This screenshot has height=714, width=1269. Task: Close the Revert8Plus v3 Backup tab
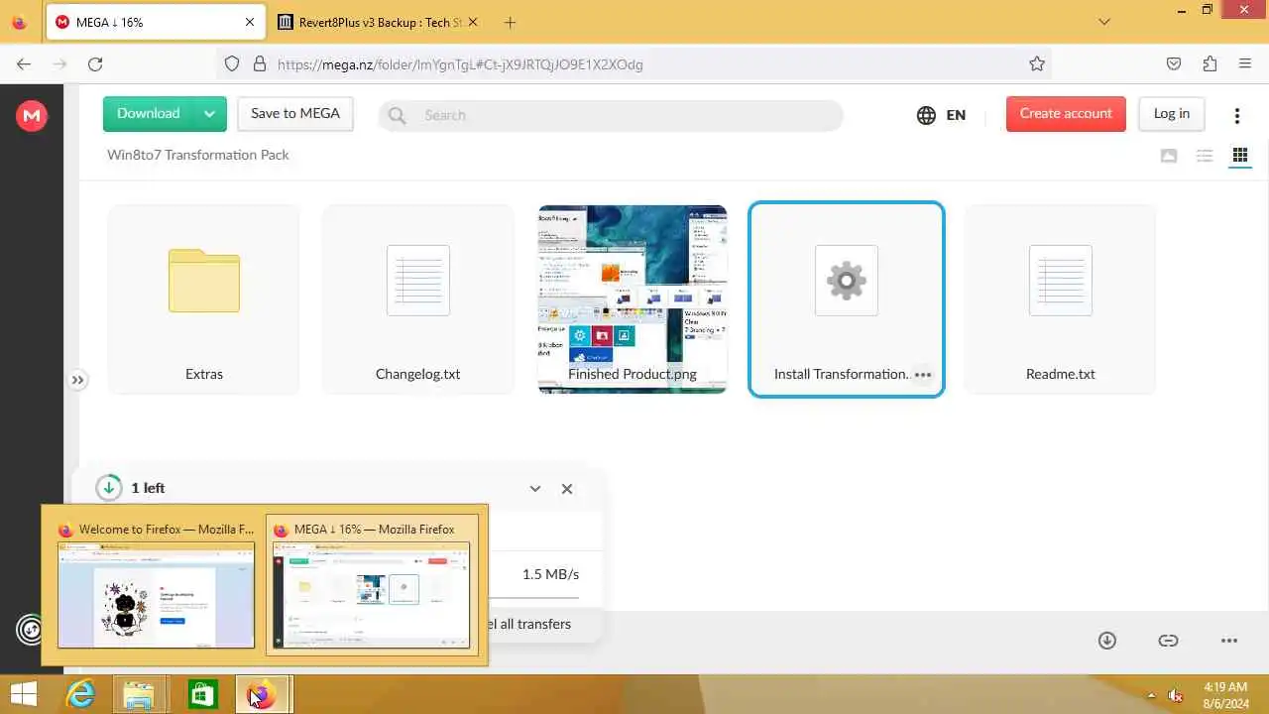[472, 22]
